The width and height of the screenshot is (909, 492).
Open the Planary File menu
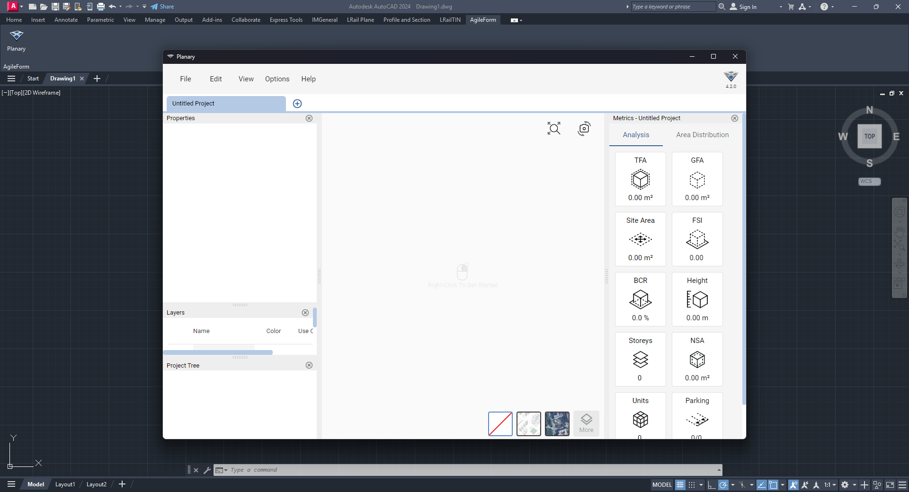click(x=186, y=79)
